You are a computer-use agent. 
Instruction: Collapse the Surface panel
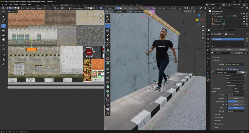(216, 60)
